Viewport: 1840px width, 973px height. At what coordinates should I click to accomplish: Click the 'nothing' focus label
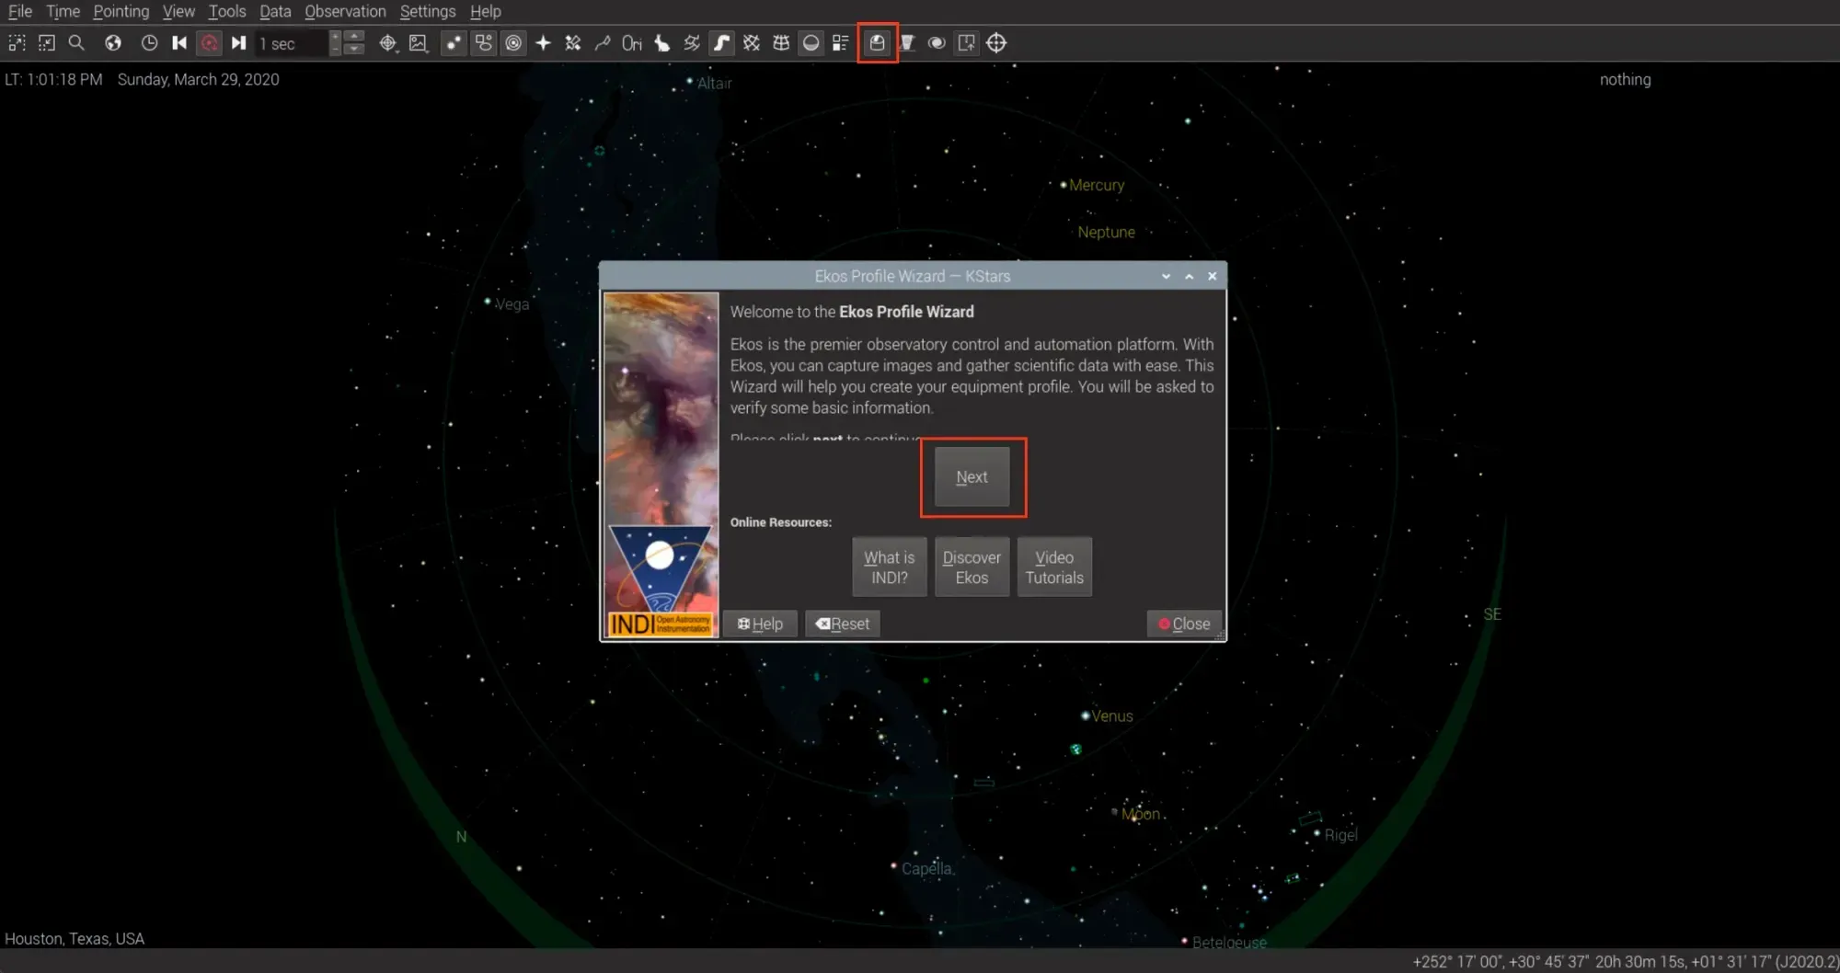(1626, 80)
